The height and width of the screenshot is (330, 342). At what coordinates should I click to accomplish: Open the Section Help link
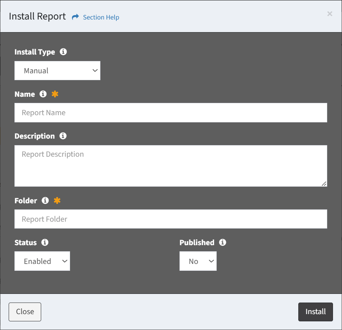(101, 17)
